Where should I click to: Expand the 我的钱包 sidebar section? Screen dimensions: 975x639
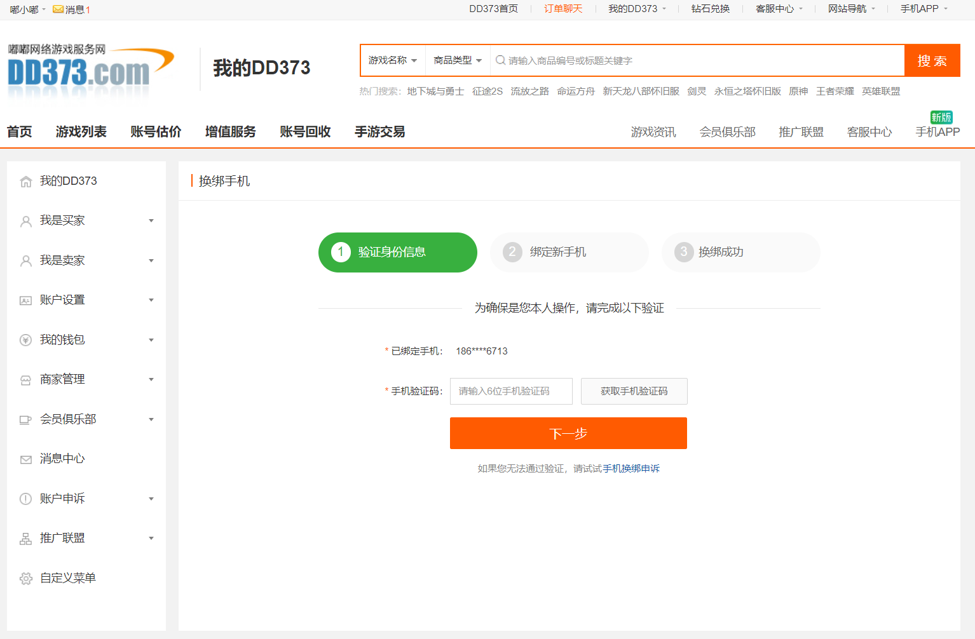click(x=86, y=340)
